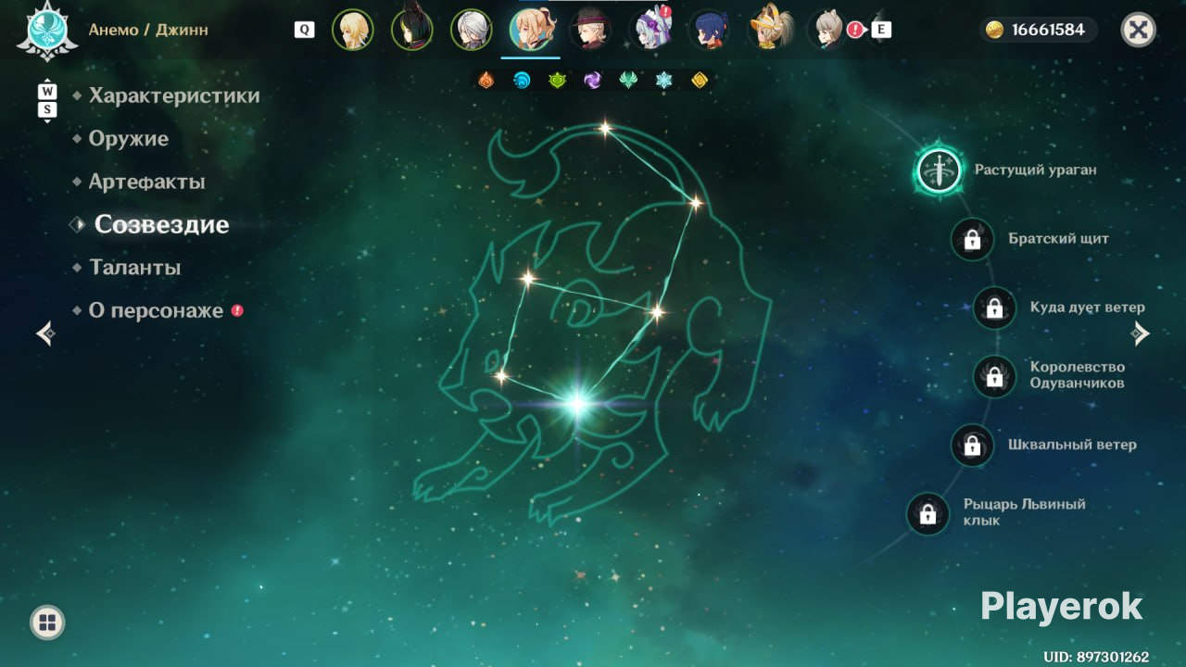The image size is (1186, 667).
Task: Click the red alert badge beside О персонаже
Action: (237, 310)
